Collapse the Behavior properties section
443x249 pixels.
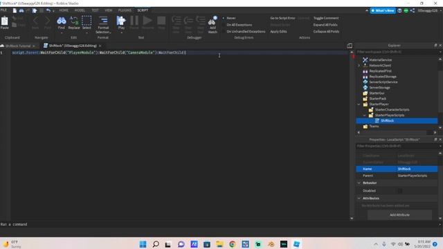click(x=359, y=183)
